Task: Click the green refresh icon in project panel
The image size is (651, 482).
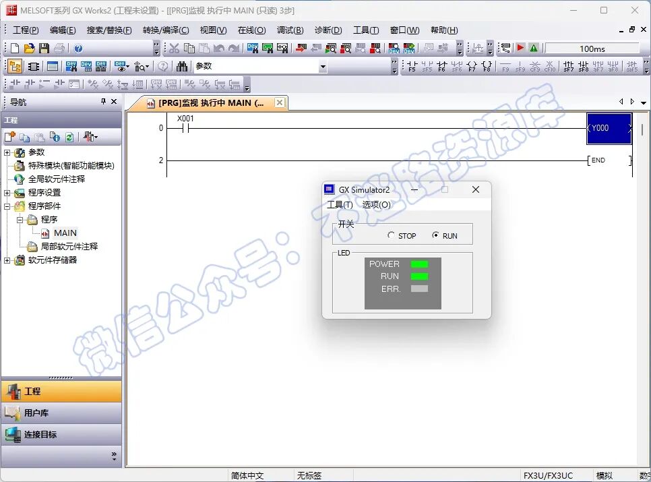Action: [69, 137]
